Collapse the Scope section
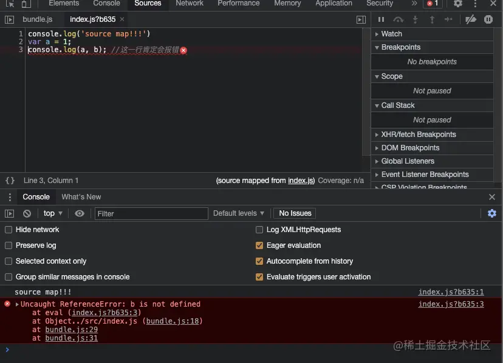Screen dimensions: 503x363 click(432, 76)
